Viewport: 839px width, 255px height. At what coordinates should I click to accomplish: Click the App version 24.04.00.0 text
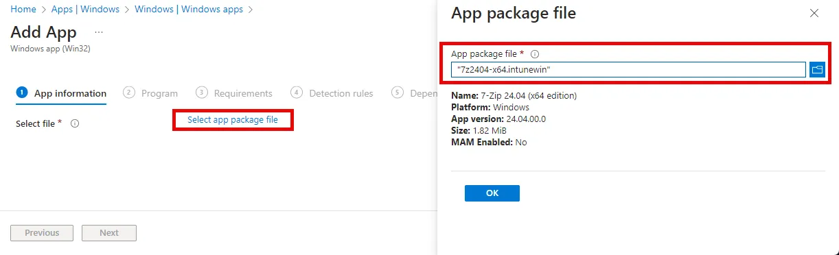click(498, 119)
